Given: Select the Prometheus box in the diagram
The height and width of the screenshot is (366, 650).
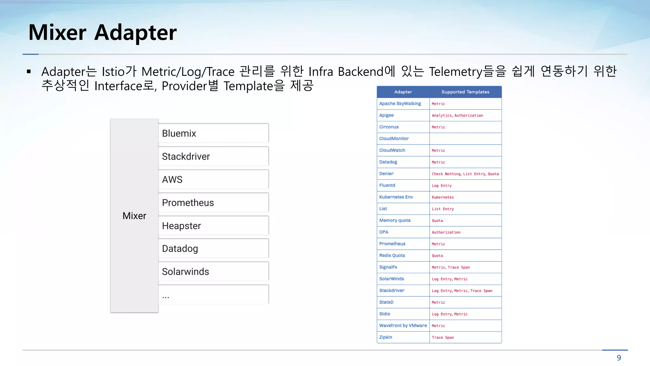Looking at the screenshot, I should point(214,202).
